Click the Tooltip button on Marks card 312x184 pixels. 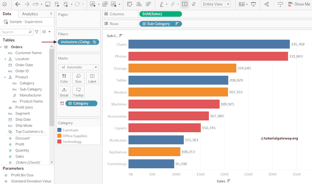[x=78, y=92]
